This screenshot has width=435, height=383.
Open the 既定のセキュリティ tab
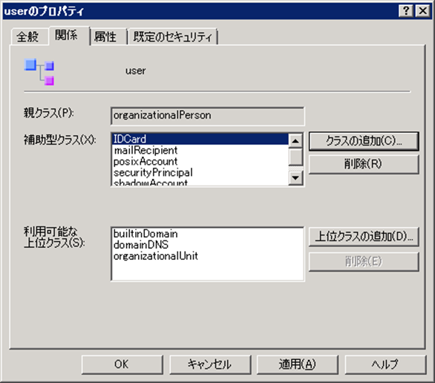point(172,36)
